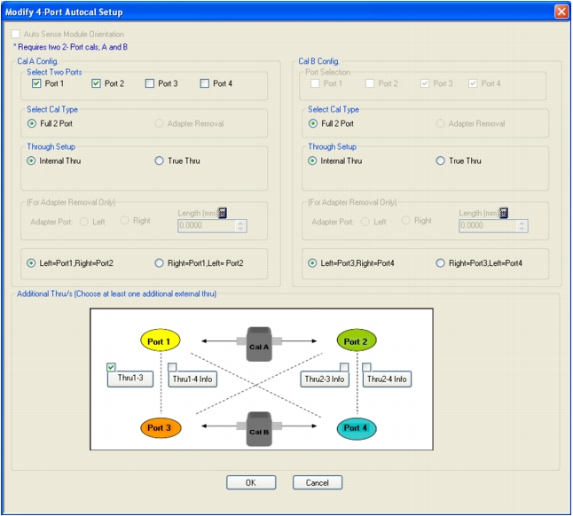Choose Internal Thru in Cal A
The height and width of the screenshot is (516, 573).
31,160
